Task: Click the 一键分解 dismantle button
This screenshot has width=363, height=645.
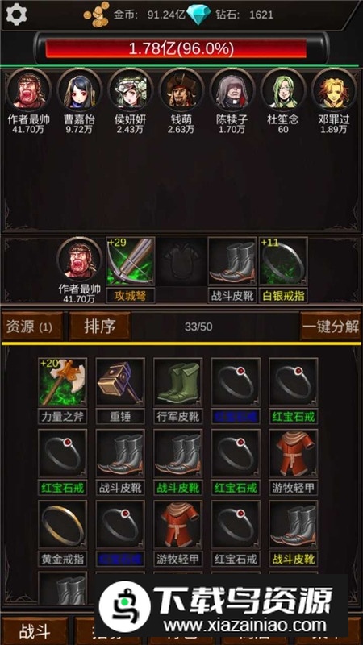Action: tap(331, 327)
